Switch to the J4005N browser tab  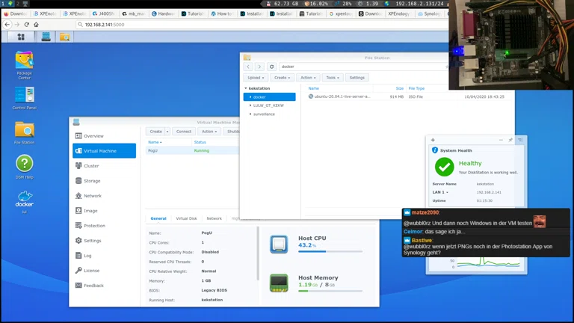tap(104, 13)
